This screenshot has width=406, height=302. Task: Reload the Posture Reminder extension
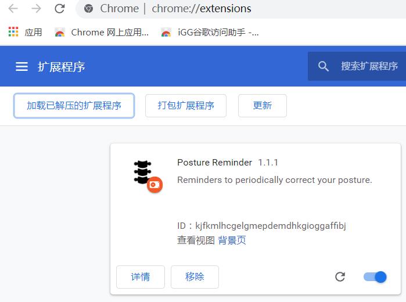click(x=340, y=277)
